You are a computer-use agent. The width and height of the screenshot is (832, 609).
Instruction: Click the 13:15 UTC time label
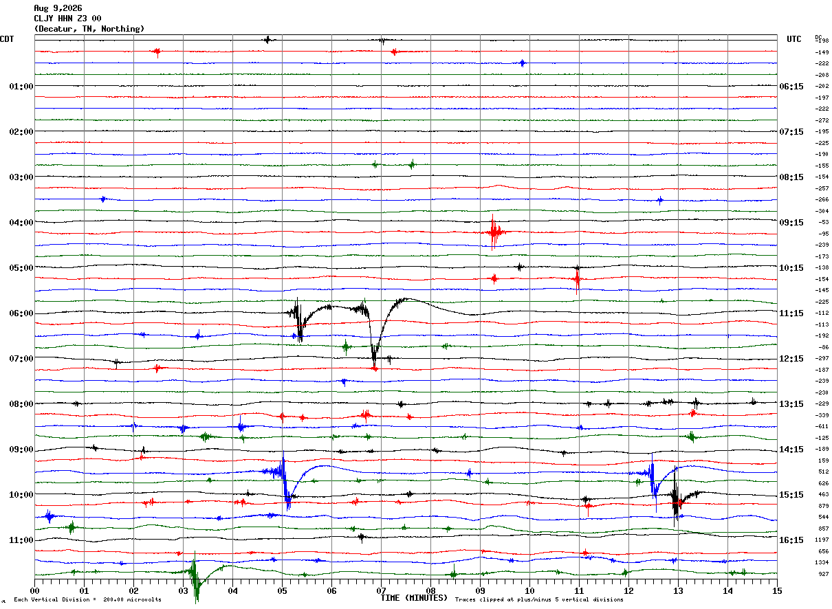[x=791, y=404]
